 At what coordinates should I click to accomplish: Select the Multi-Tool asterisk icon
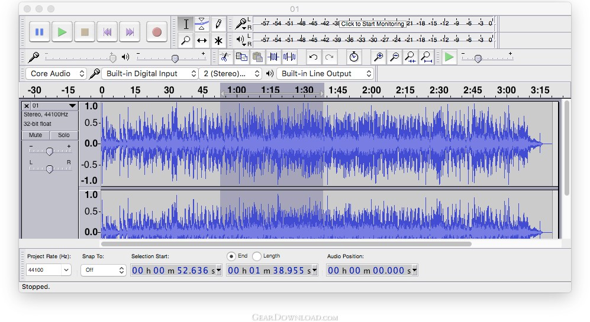[218, 40]
